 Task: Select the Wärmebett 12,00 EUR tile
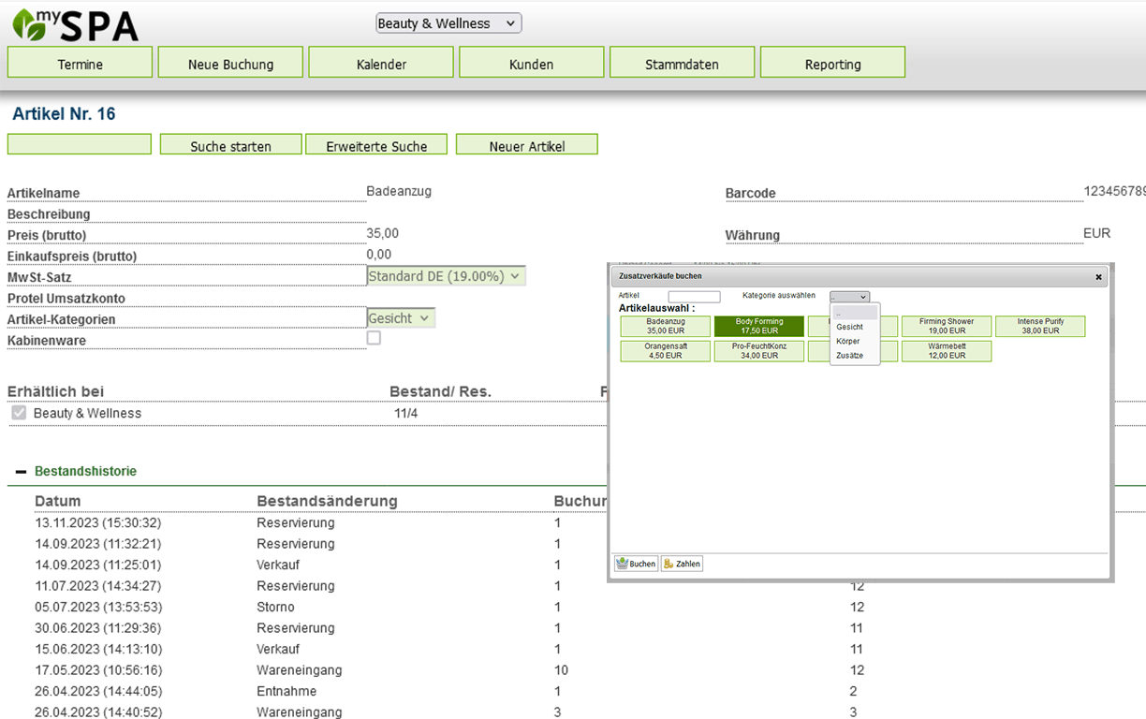(947, 350)
